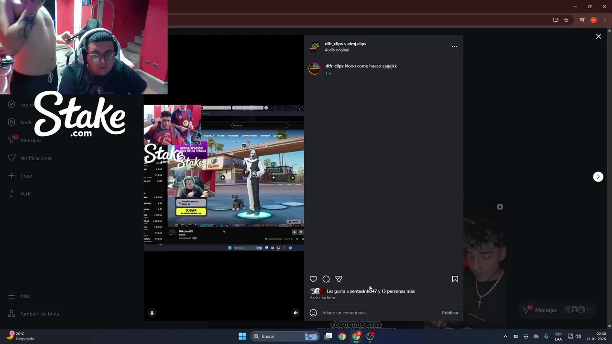Open the floating Mensajes button at bottom right
This screenshot has width=612, height=344.
[x=557, y=310]
